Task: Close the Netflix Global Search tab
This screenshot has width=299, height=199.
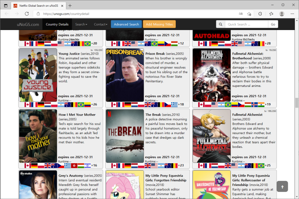Action: point(62,6)
